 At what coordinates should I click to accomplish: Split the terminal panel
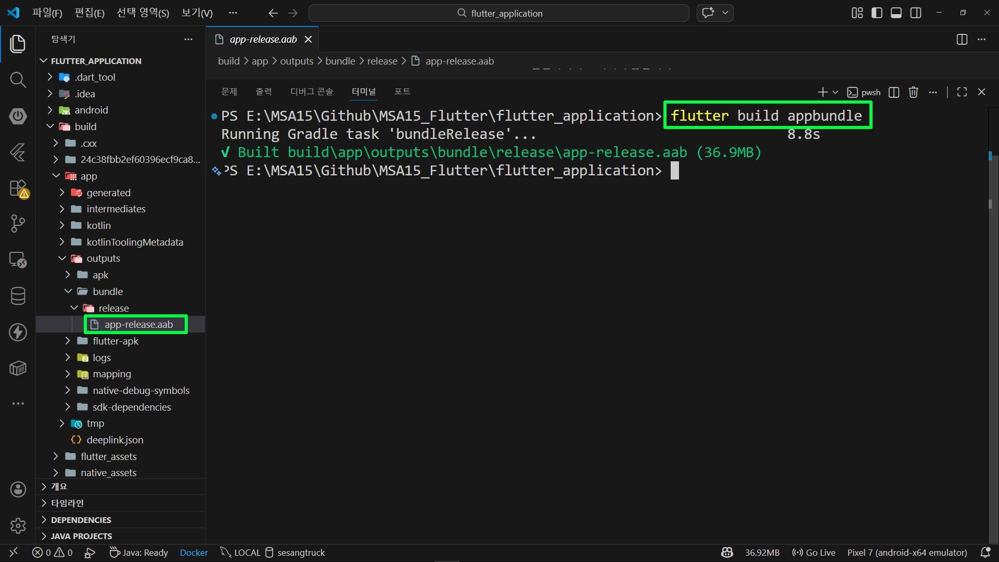coord(894,92)
